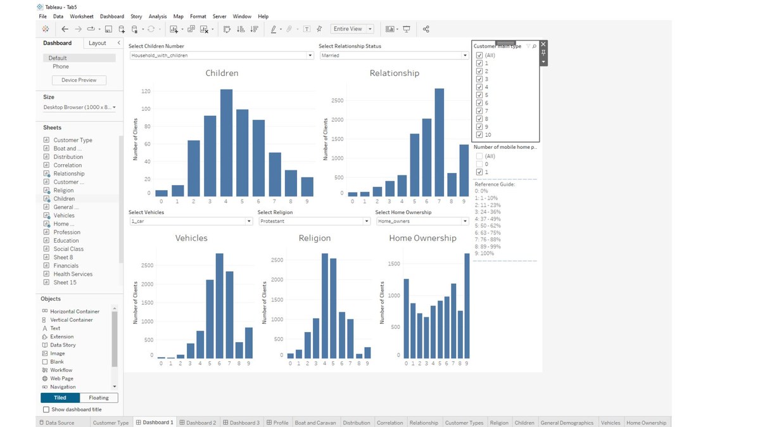
Task: Click the Show Me cards icon
Action: point(389,29)
